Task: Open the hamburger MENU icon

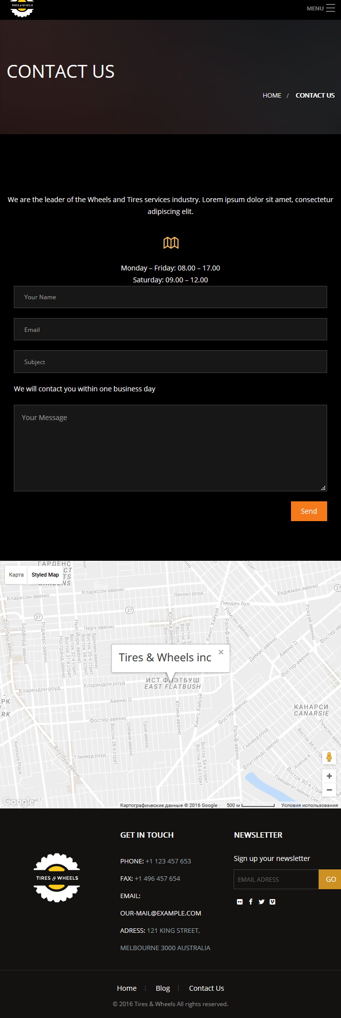Action: pyautogui.click(x=331, y=8)
